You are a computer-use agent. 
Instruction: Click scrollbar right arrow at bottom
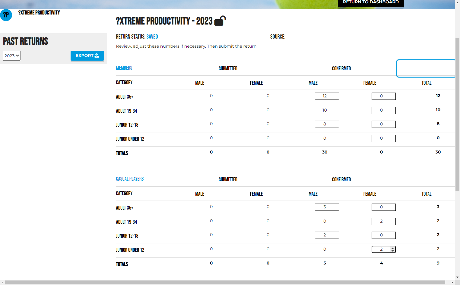452,283
